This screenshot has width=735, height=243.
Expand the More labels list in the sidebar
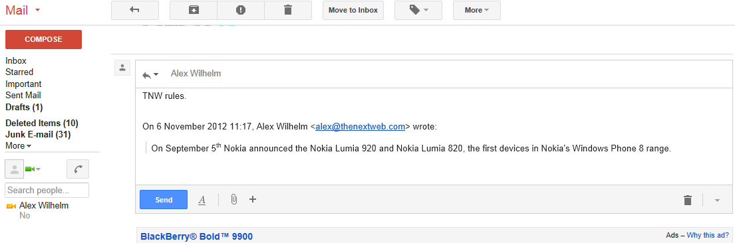pyautogui.click(x=19, y=146)
